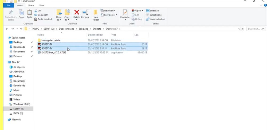Create a New folder
The width and height of the screenshot is (267, 130).
(x=96, y=15)
